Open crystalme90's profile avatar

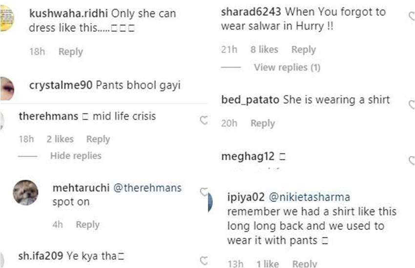pos(7,88)
